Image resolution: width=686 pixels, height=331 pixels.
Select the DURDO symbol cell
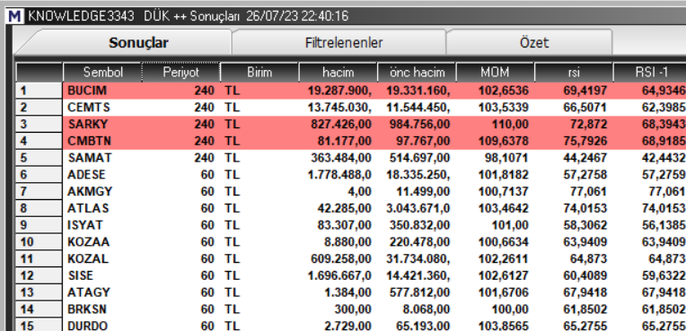click(87, 326)
